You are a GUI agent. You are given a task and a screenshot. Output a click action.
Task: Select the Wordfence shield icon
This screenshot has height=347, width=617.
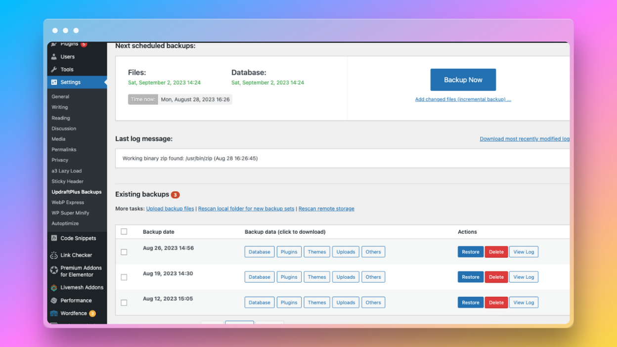pyautogui.click(x=54, y=313)
